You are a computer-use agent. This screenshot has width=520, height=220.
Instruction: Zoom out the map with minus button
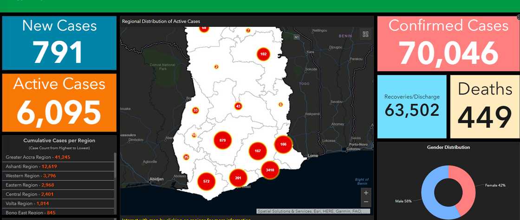coord(366,202)
